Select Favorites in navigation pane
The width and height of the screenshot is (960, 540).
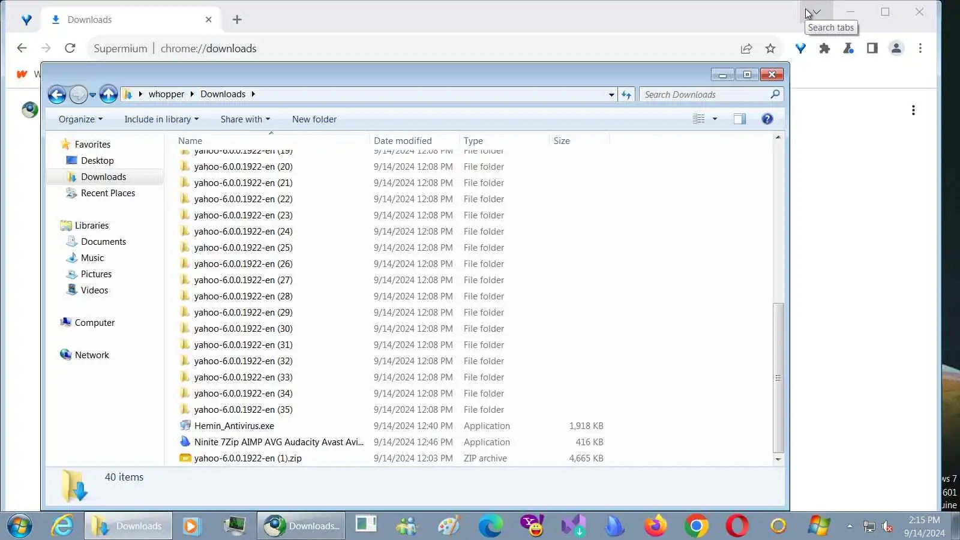pos(92,144)
